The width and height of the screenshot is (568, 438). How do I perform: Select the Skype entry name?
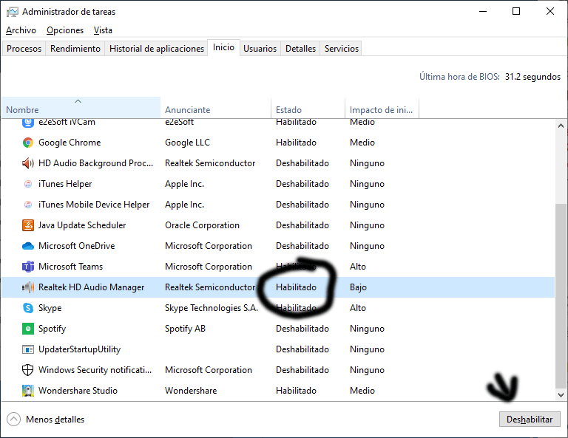pos(50,308)
